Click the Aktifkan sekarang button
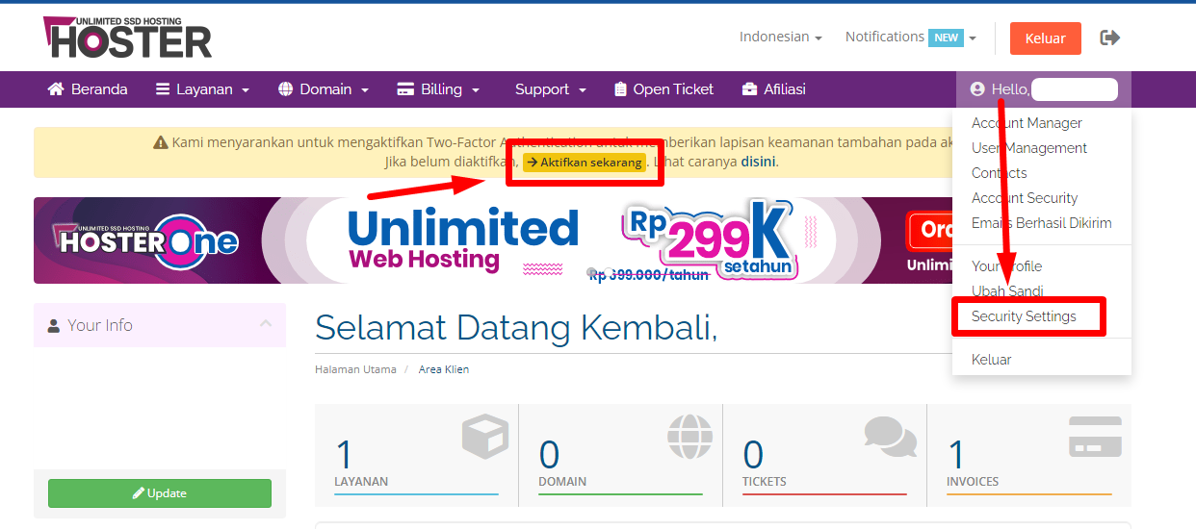 [585, 163]
